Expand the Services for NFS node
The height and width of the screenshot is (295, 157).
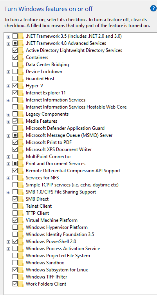[x=8, y=178]
